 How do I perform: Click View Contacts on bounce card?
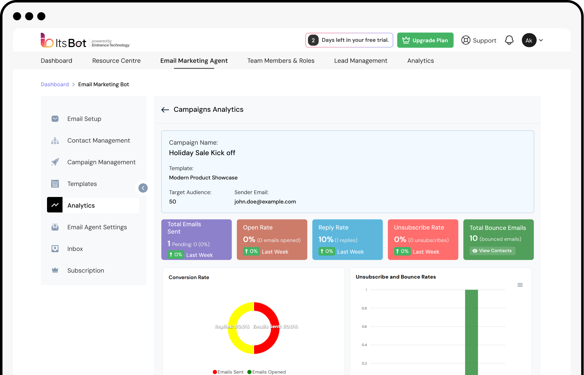coord(492,251)
